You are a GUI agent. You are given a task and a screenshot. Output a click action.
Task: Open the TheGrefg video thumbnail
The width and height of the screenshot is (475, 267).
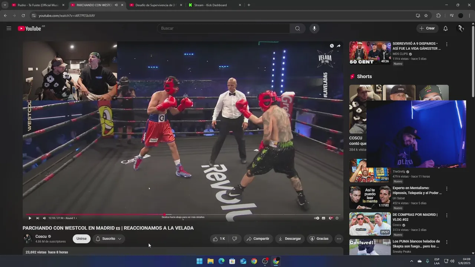tap(370, 171)
